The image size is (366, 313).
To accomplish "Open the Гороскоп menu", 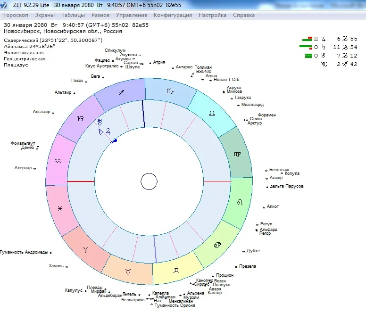I will point(16,15).
